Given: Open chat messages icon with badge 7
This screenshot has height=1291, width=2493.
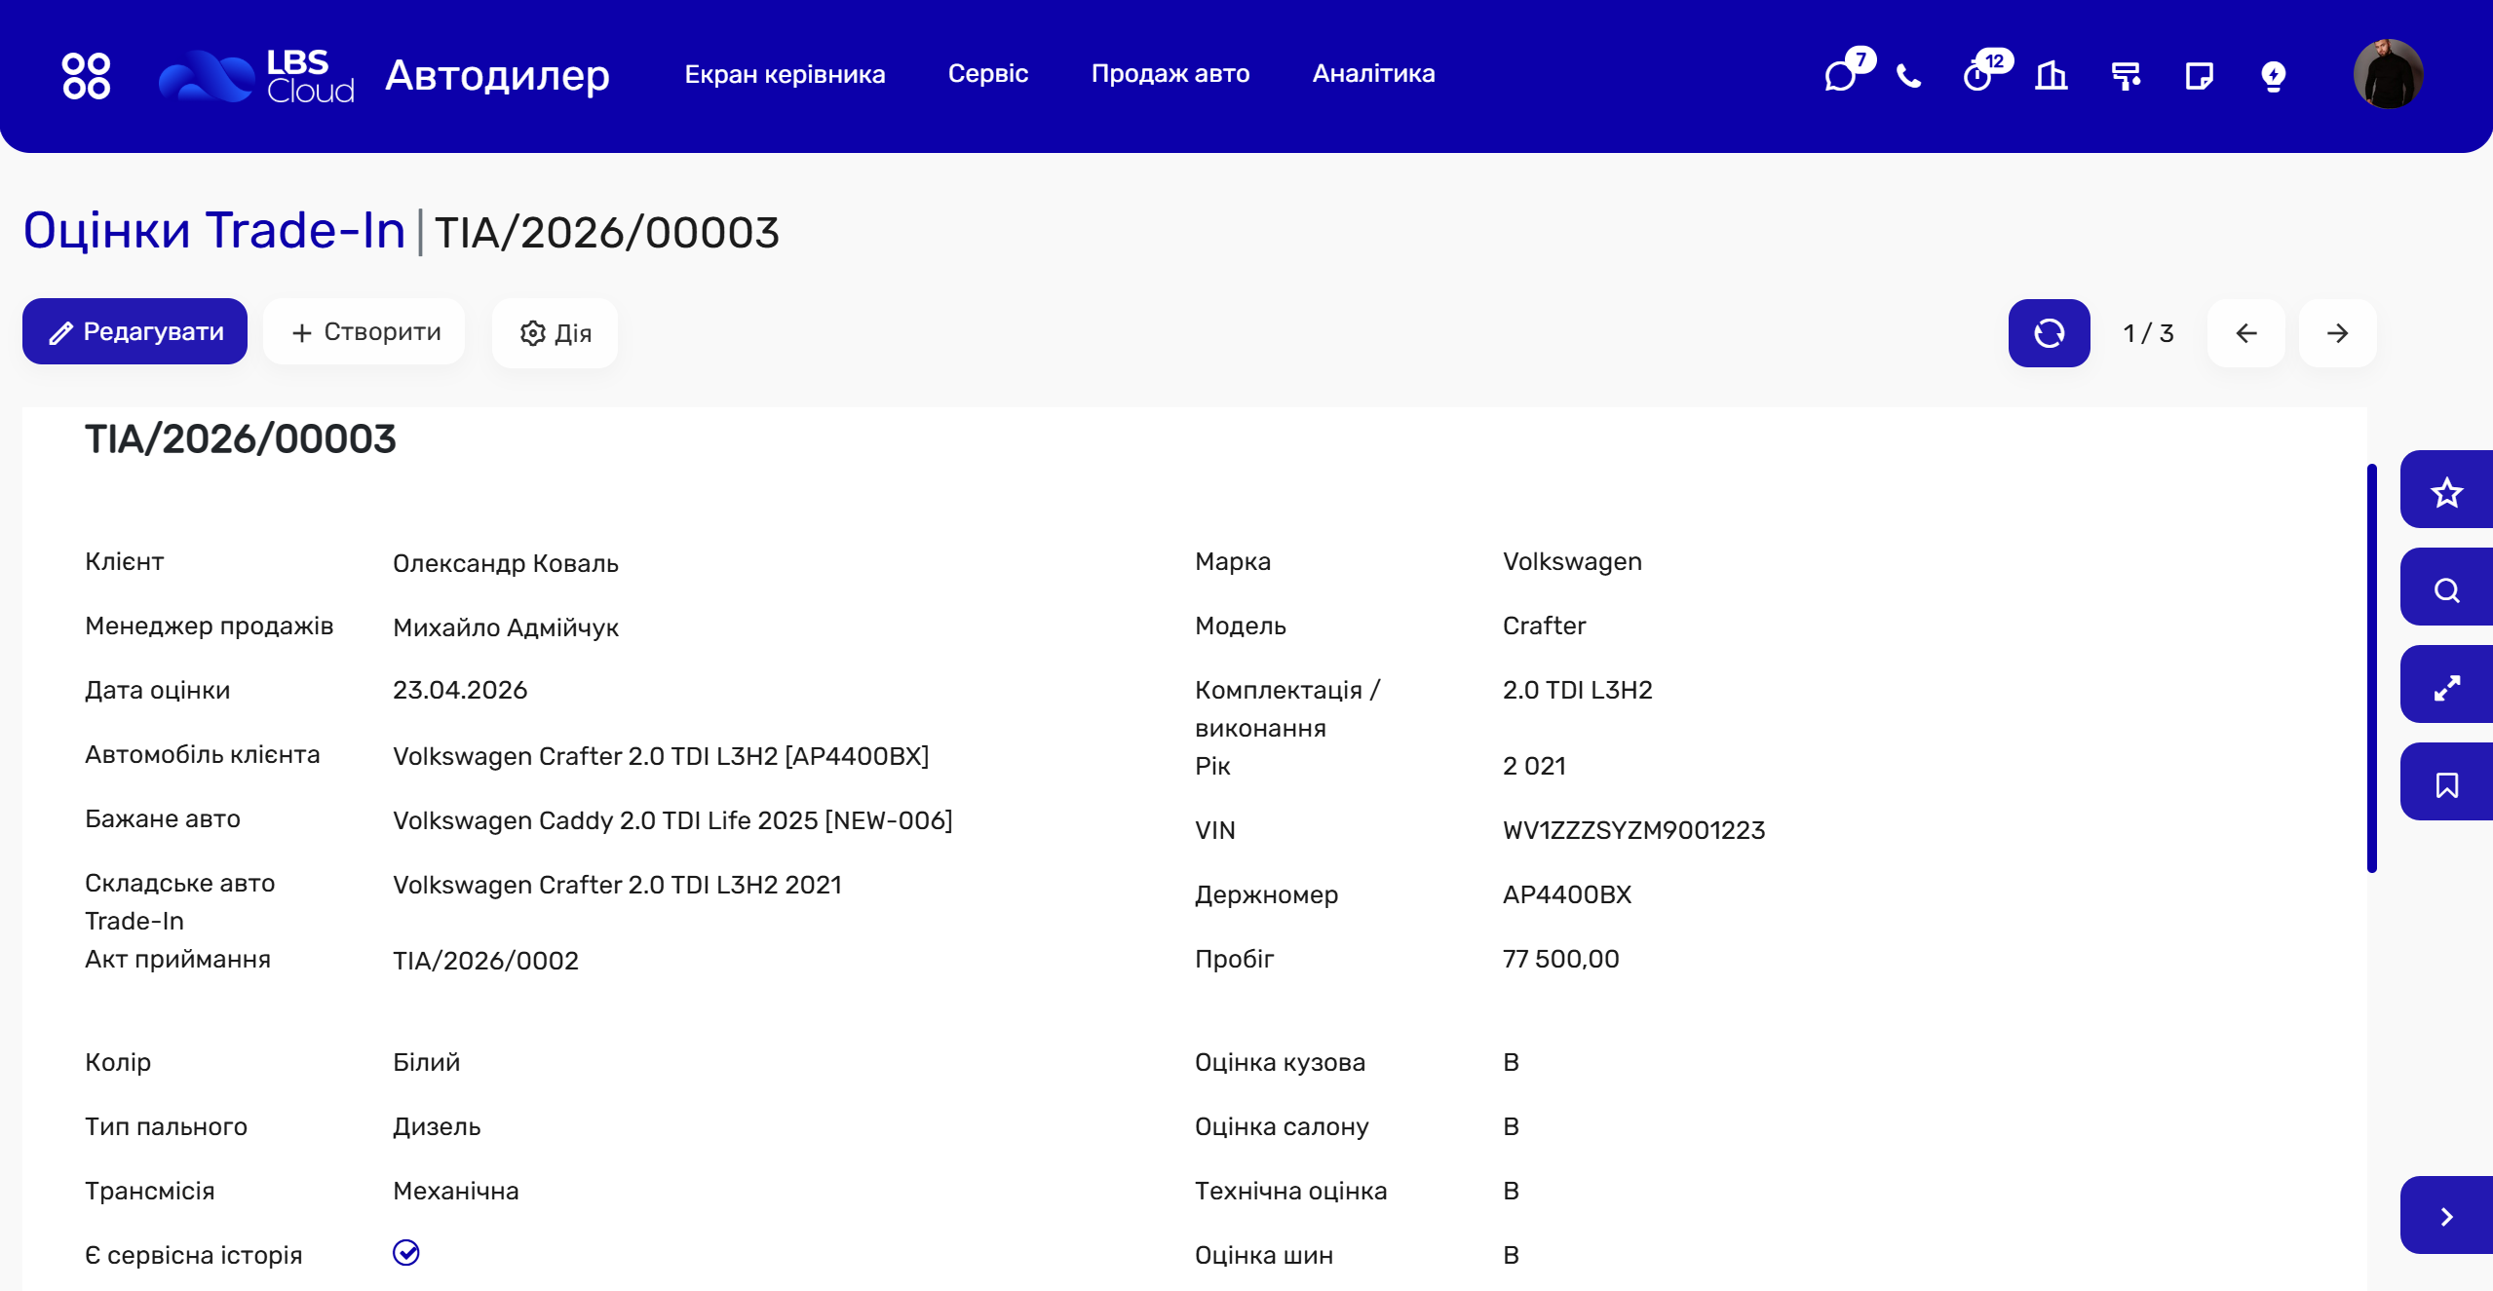Looking at the screenshot, I should point(1841,75).
